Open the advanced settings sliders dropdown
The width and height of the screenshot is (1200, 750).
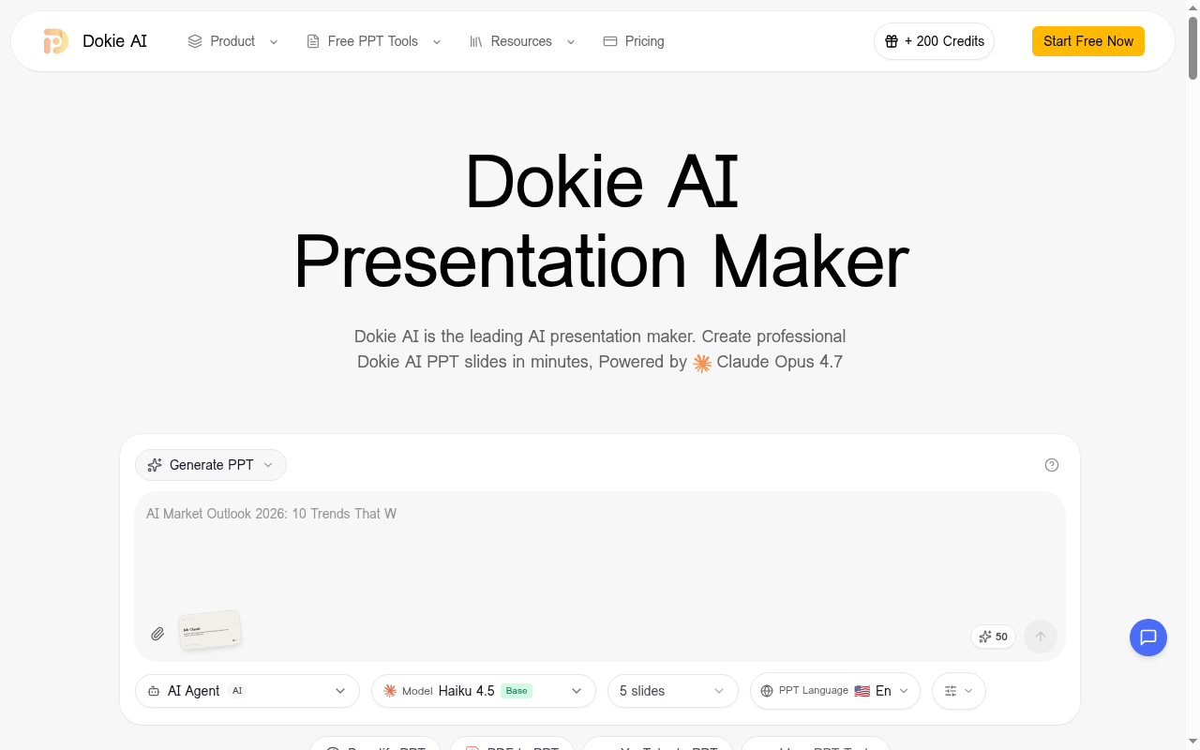(959, 691)
